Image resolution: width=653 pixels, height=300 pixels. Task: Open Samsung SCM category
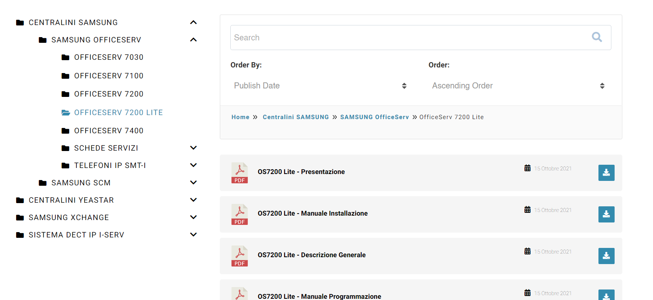click(x=81, y=183)
